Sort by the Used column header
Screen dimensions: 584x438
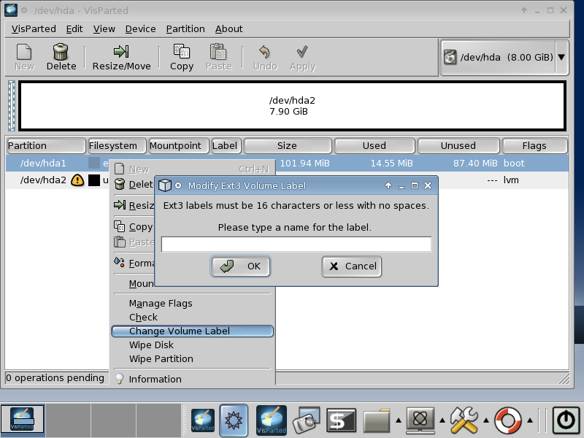pyautogui.click(x=374, y=145)
